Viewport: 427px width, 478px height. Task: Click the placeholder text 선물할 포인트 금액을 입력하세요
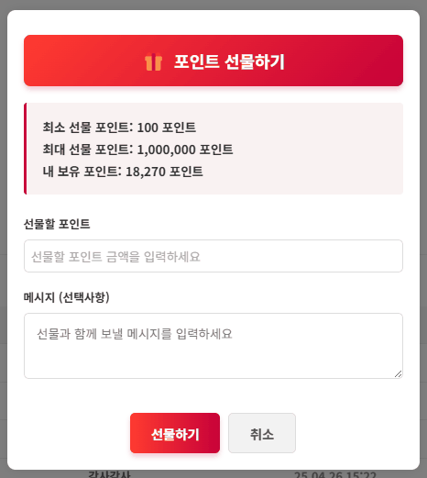pos(115,257)
